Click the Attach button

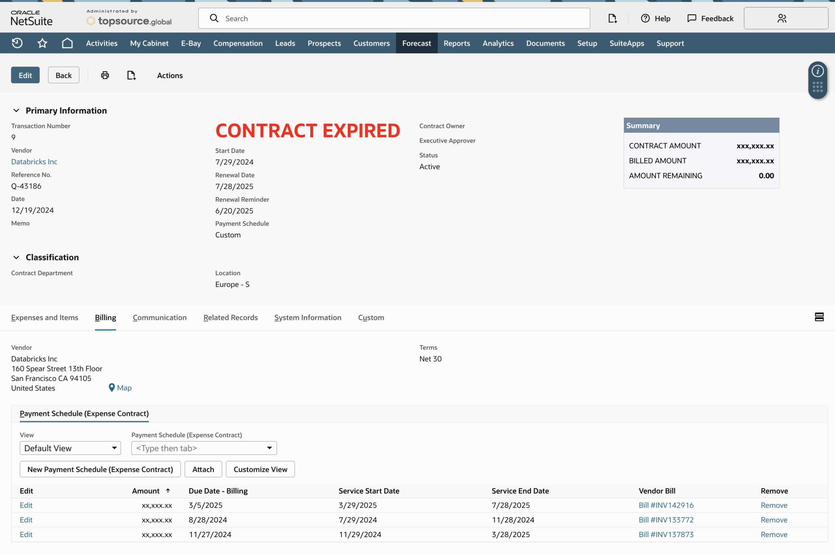[204, 470]
